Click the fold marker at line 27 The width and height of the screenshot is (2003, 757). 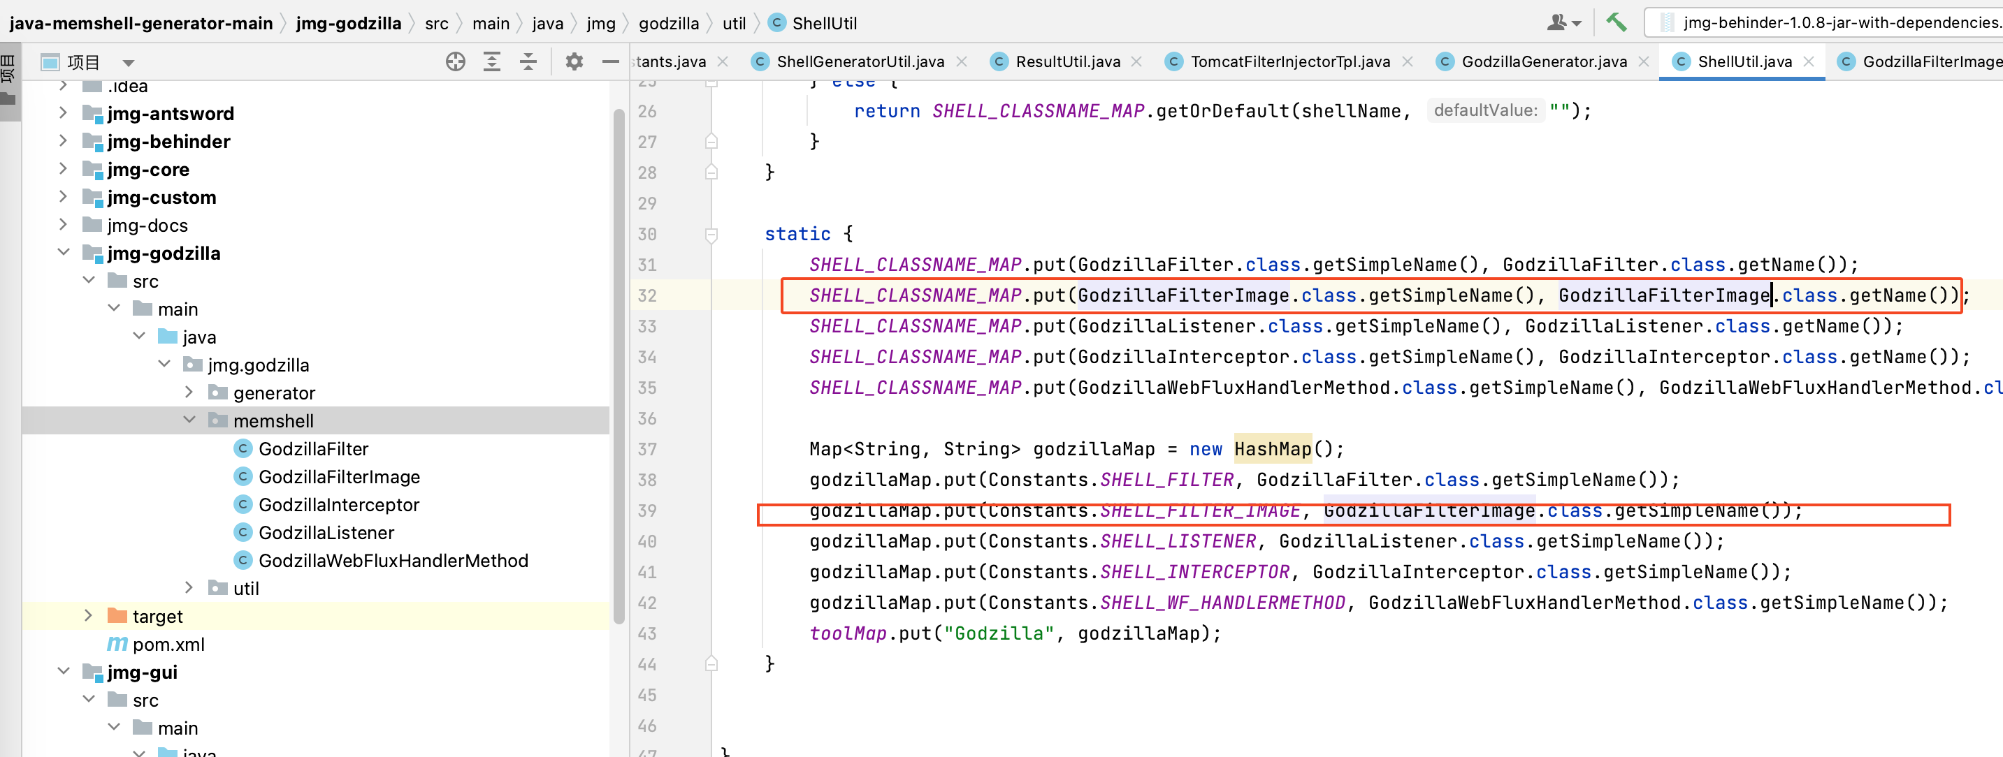pyautogui.click(x=711, y=142)
